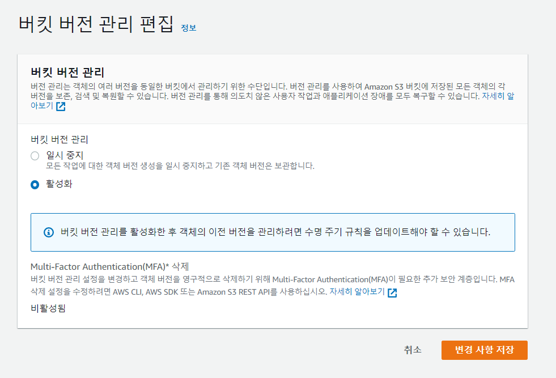Open the 자세히 알아보기 link in MFA section

[357, 292]
